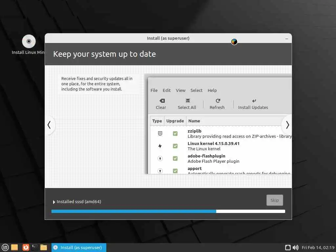Click 'Adobe Flash Player plugin' description
This screenshot has width=336, height=252.
(213, 161)
